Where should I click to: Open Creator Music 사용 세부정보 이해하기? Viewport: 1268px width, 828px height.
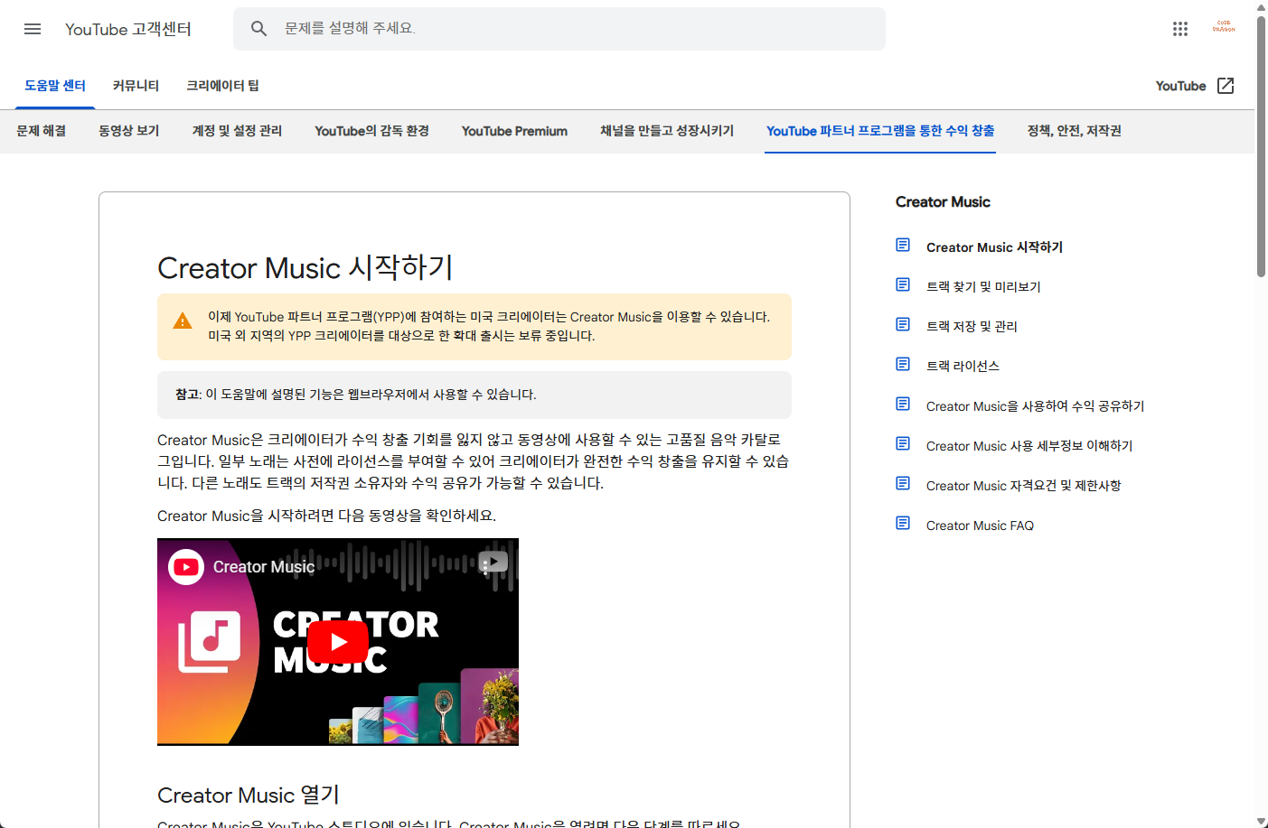click(x=1029, y=446)
